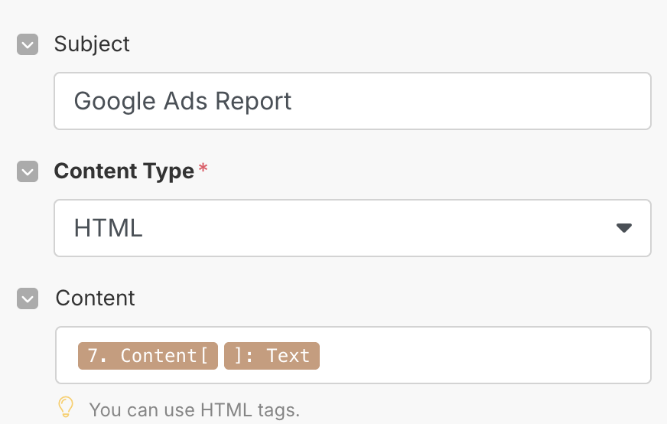
Task: Collapse the Content field chevron toggle
Action: click(28, 298)
